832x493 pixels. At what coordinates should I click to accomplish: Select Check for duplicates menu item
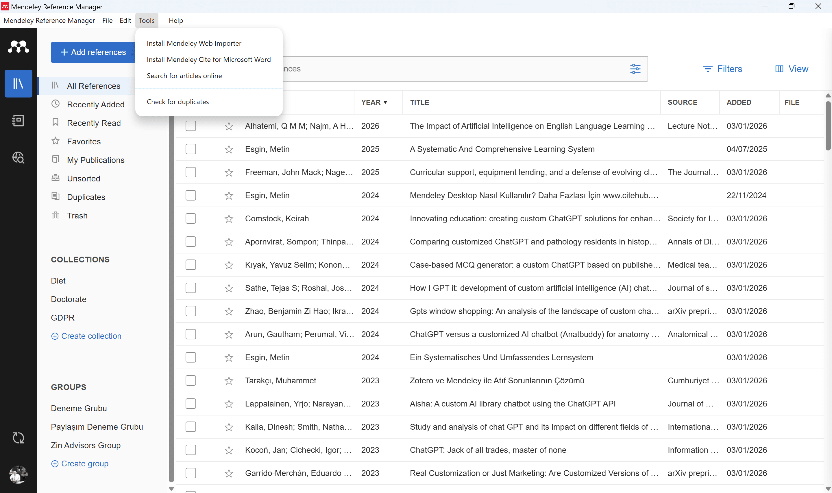[209, 102]
